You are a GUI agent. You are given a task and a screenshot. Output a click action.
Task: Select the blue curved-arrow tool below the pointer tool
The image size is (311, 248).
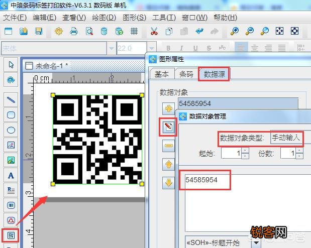click(x=11, y=80)
